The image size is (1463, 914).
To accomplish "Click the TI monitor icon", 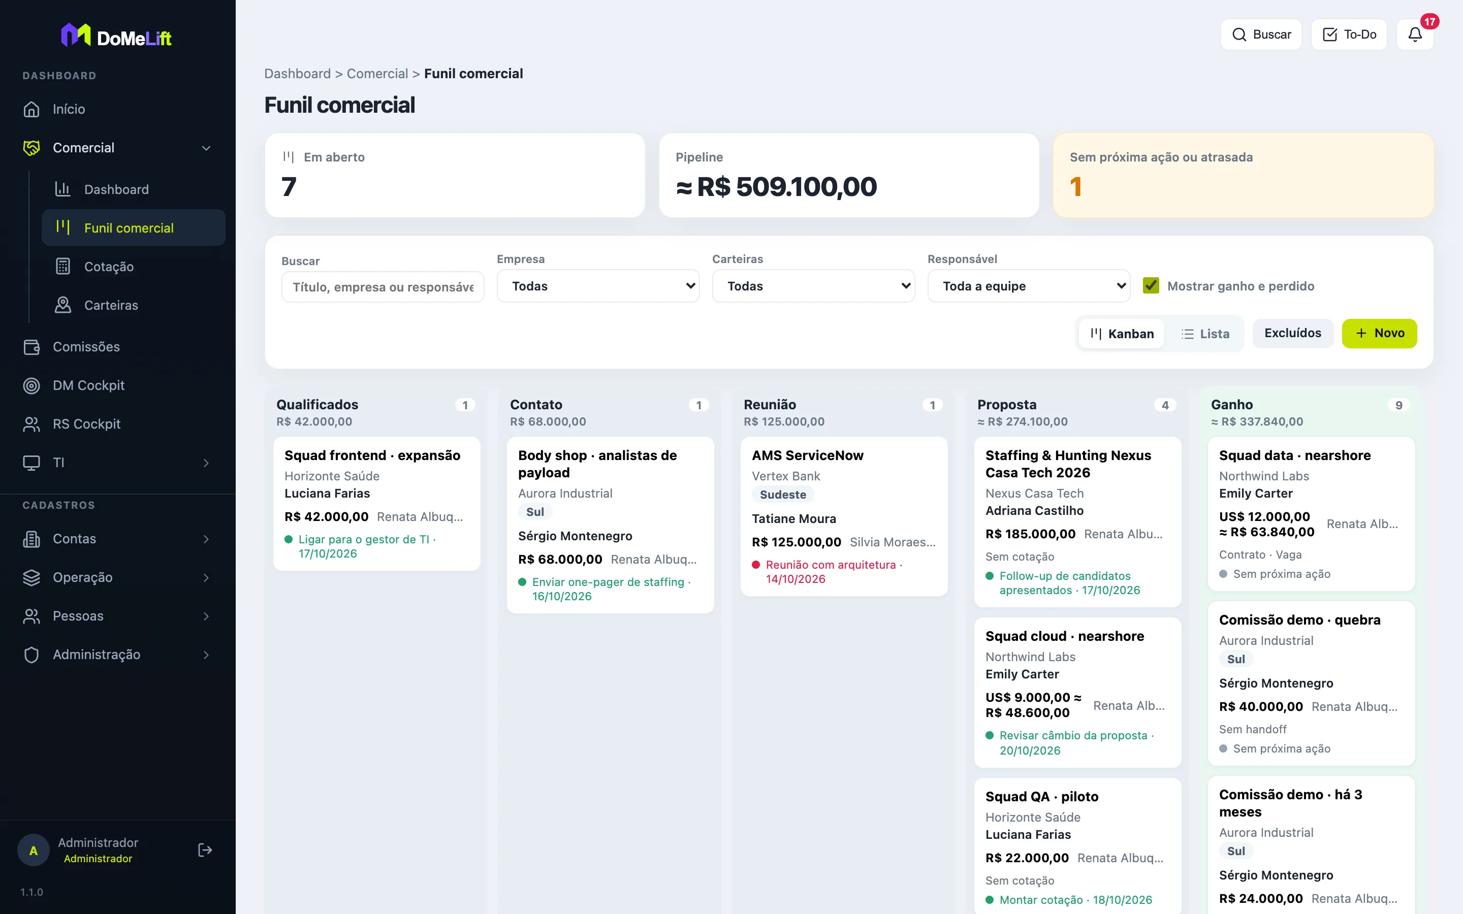I will [x=31, y=463].
